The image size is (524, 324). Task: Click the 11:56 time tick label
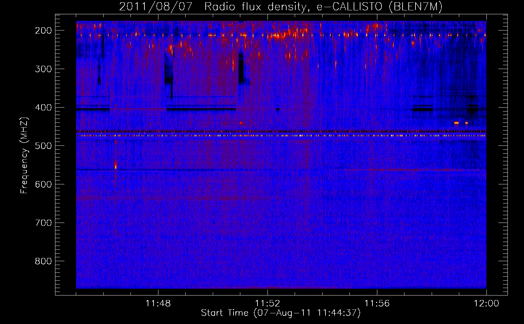click(377, 304)
